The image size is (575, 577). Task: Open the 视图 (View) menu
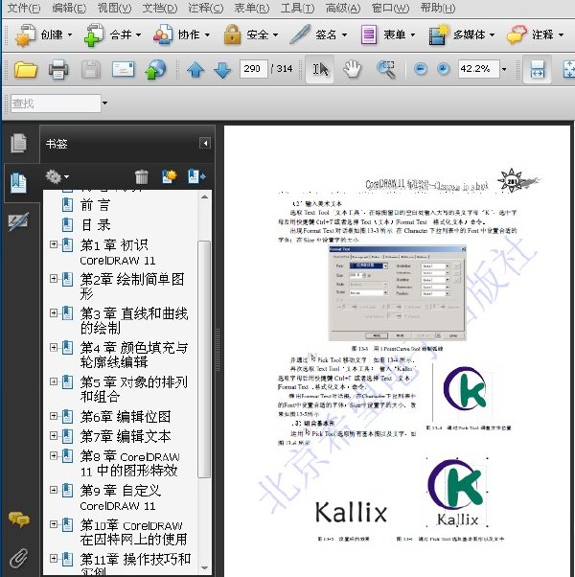point(114,8)
